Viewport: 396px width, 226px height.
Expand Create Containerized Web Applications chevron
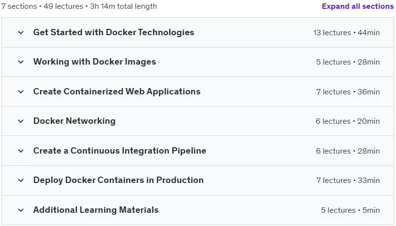pyautogui.click(x=21, y=91)
